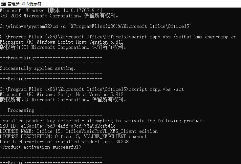Screen dimensions: 241x164
Task: Click the 2018 Microsoft Corporation copyright line
Action: click(x=59, y=16)
